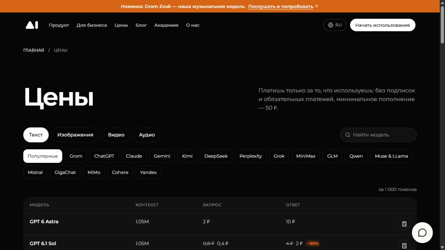This screenshot has height=250, width=445.
Task: Filter models by Gemini
Action: point(162,156)
